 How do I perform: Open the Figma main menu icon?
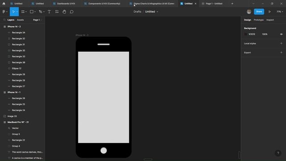[x=4, y=12]
